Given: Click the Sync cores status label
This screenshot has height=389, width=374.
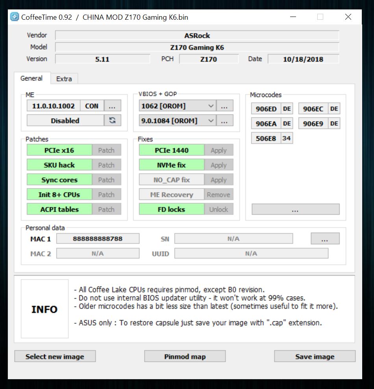Looking at the screenshot, I should (59, 180).
